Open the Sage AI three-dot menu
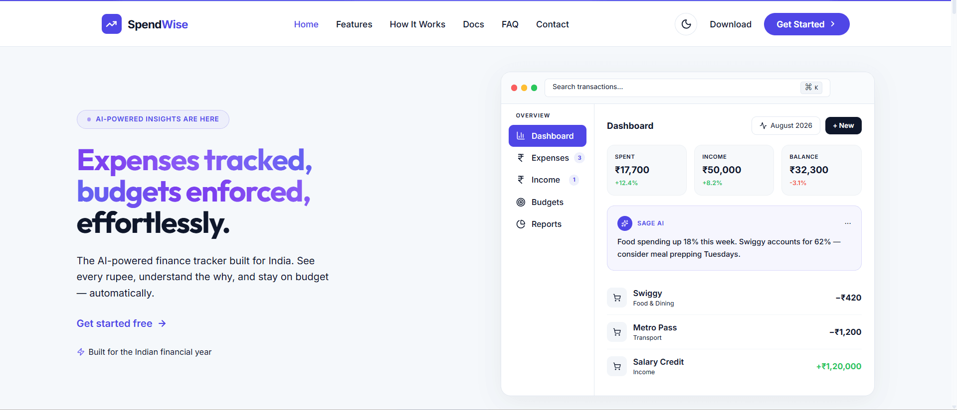This screenshot has height=410, width=957. [848, 223]
